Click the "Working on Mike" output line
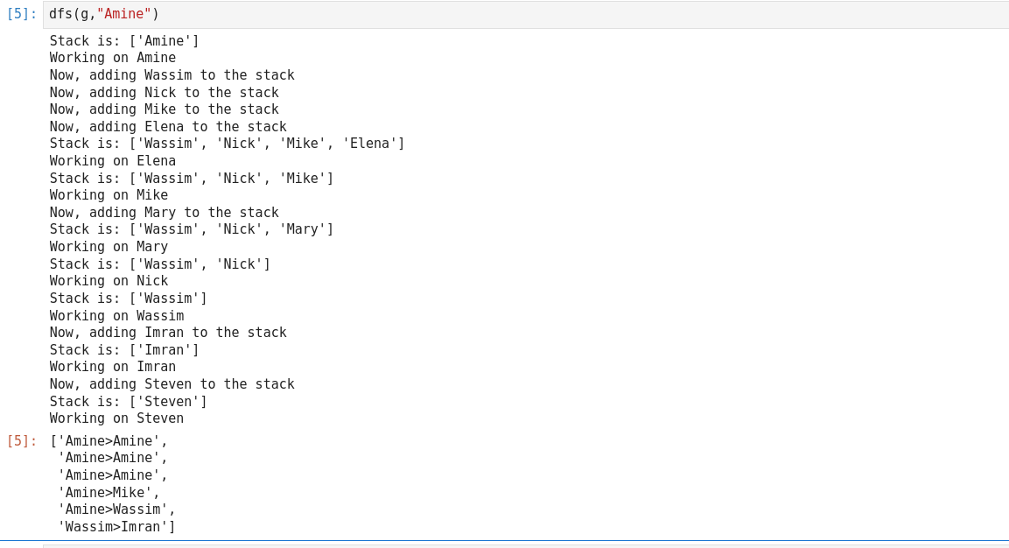The width and height of the screenshot is (1009, 548). point(109,195)
